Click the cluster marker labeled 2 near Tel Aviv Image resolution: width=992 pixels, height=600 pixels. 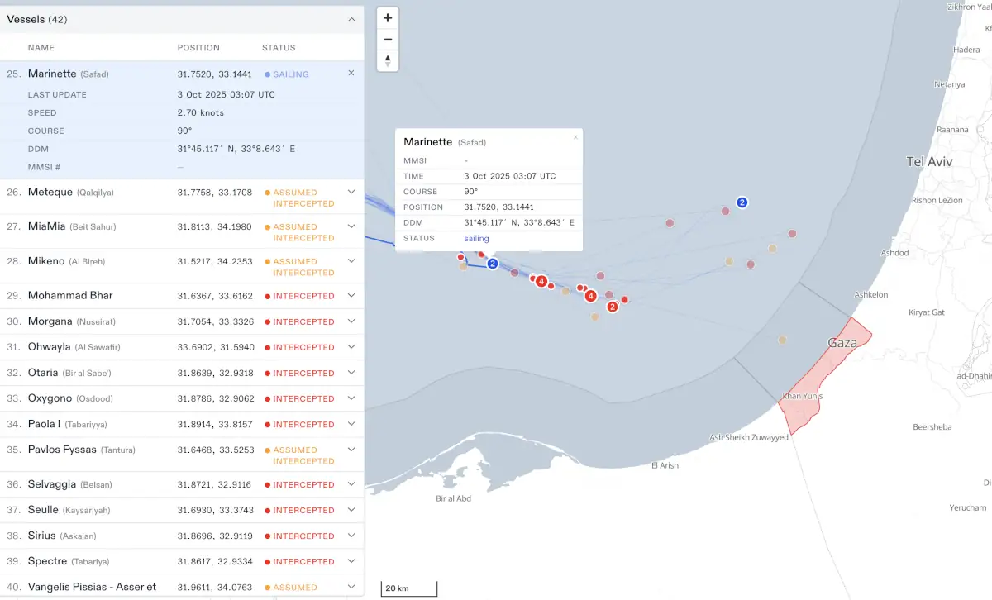pyautogui.click(x=742, y=202)
